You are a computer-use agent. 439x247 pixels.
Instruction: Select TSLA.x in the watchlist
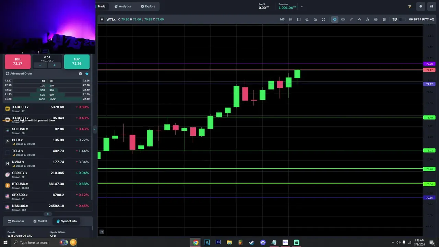[47, 152]
